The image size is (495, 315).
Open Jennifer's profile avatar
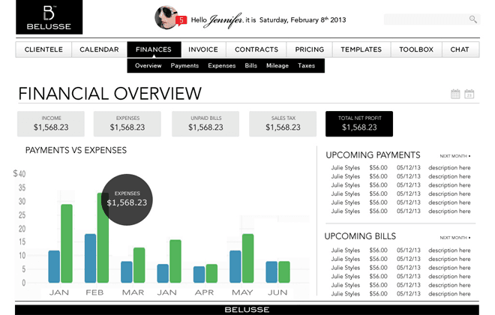tap(166, 17)
